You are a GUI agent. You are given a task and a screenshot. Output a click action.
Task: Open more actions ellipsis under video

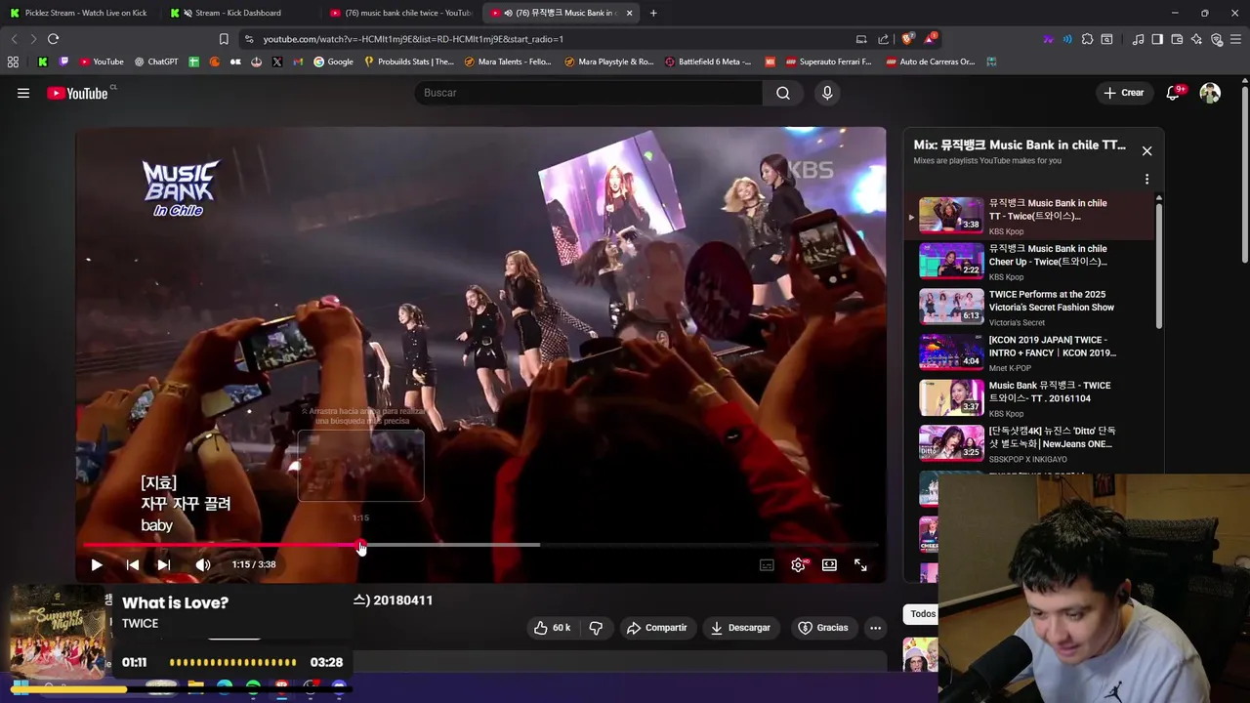pos(875,628)
